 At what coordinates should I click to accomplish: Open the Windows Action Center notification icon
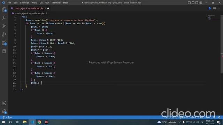(x=218, y=122)
